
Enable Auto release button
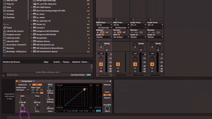[x=50, y=111]
